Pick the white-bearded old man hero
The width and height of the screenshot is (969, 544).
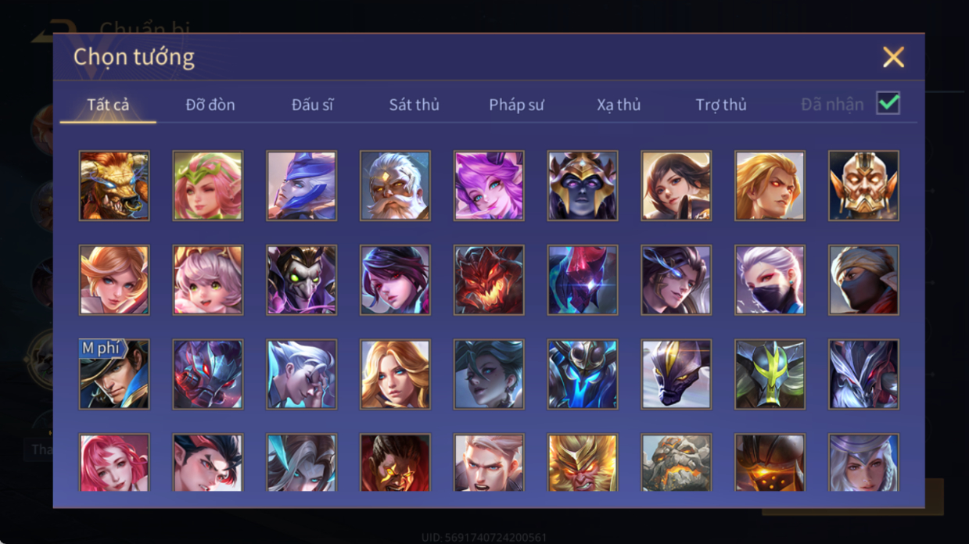395,186
